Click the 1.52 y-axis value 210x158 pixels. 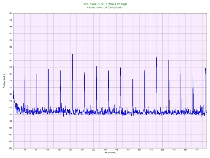pos(10,47)
